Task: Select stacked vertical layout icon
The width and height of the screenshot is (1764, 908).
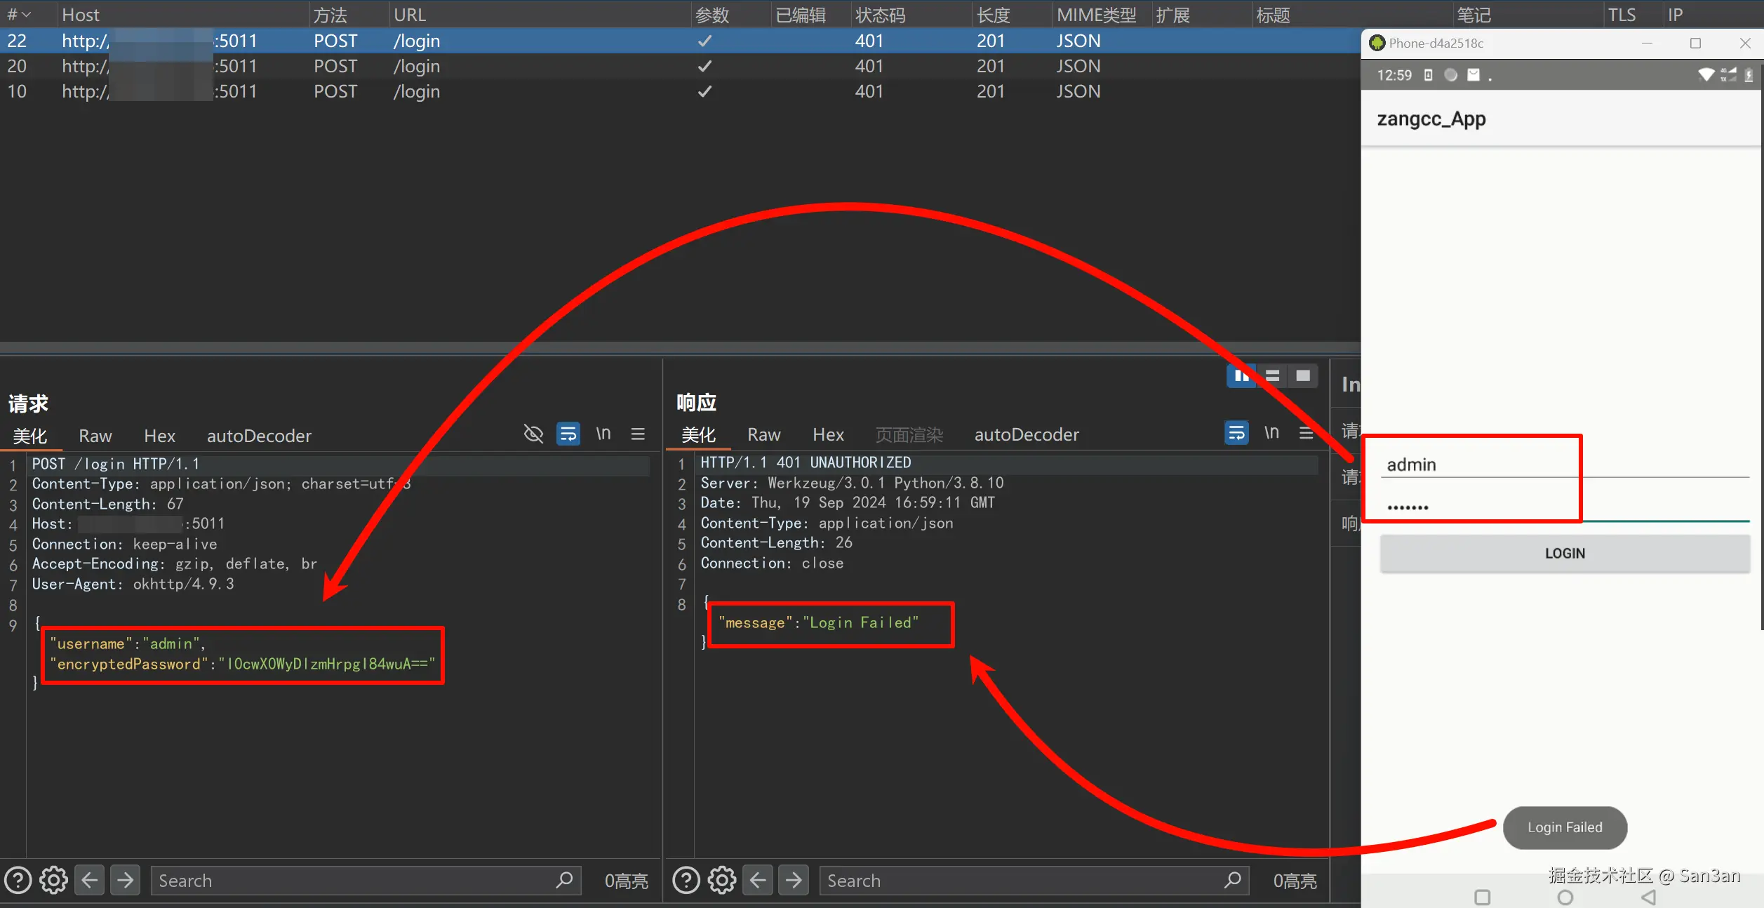Action: point(1272,376)
